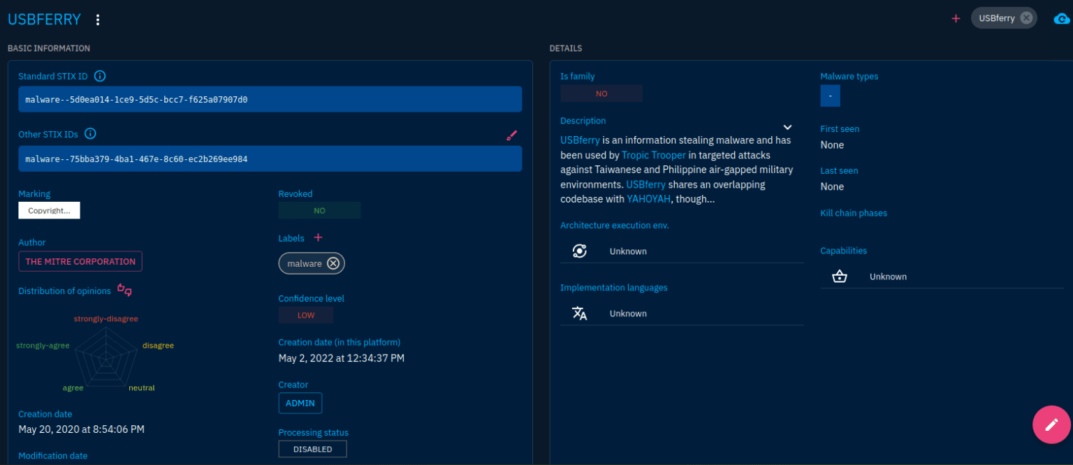Click the Standard STIX ID value field
This screenshot has height=465, width=1073.
coord(270,99)
